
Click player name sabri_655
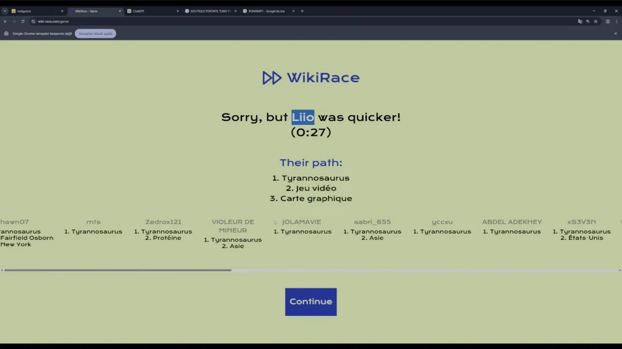click(372, 222)
